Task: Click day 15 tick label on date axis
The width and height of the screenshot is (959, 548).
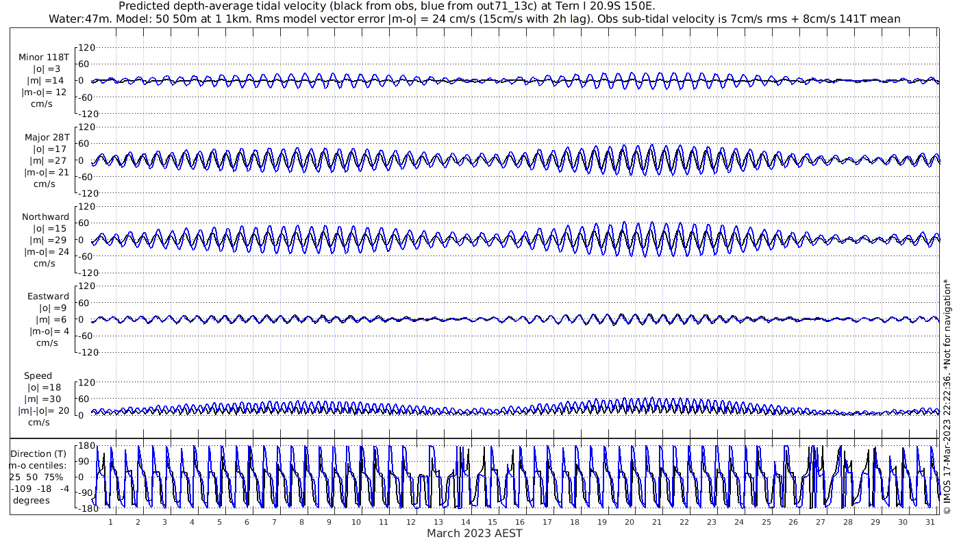Action: pyautogui.click(x=493, y=522)
